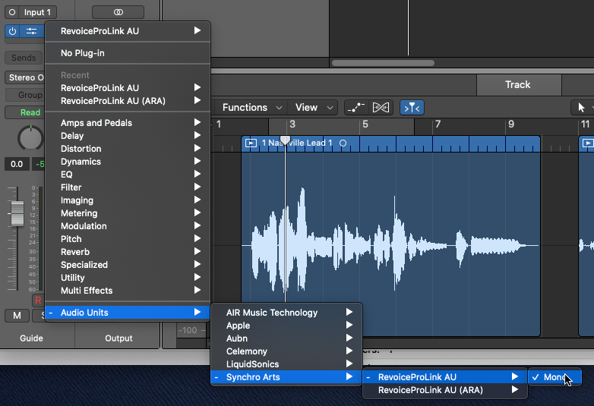594x406 pixels.
Task: Mute the Guide channel strip
Action: (x=17, y=315)
